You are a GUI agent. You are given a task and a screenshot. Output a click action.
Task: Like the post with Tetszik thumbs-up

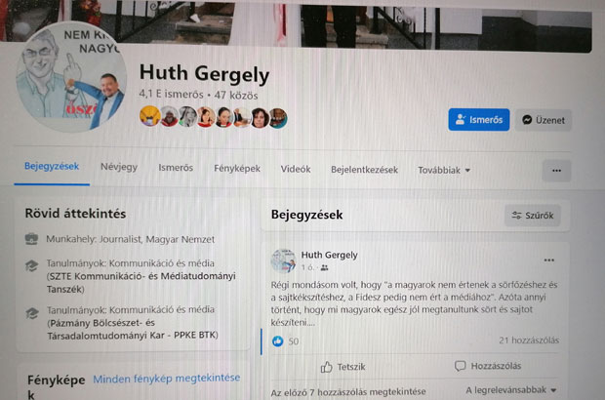(343, 367)
